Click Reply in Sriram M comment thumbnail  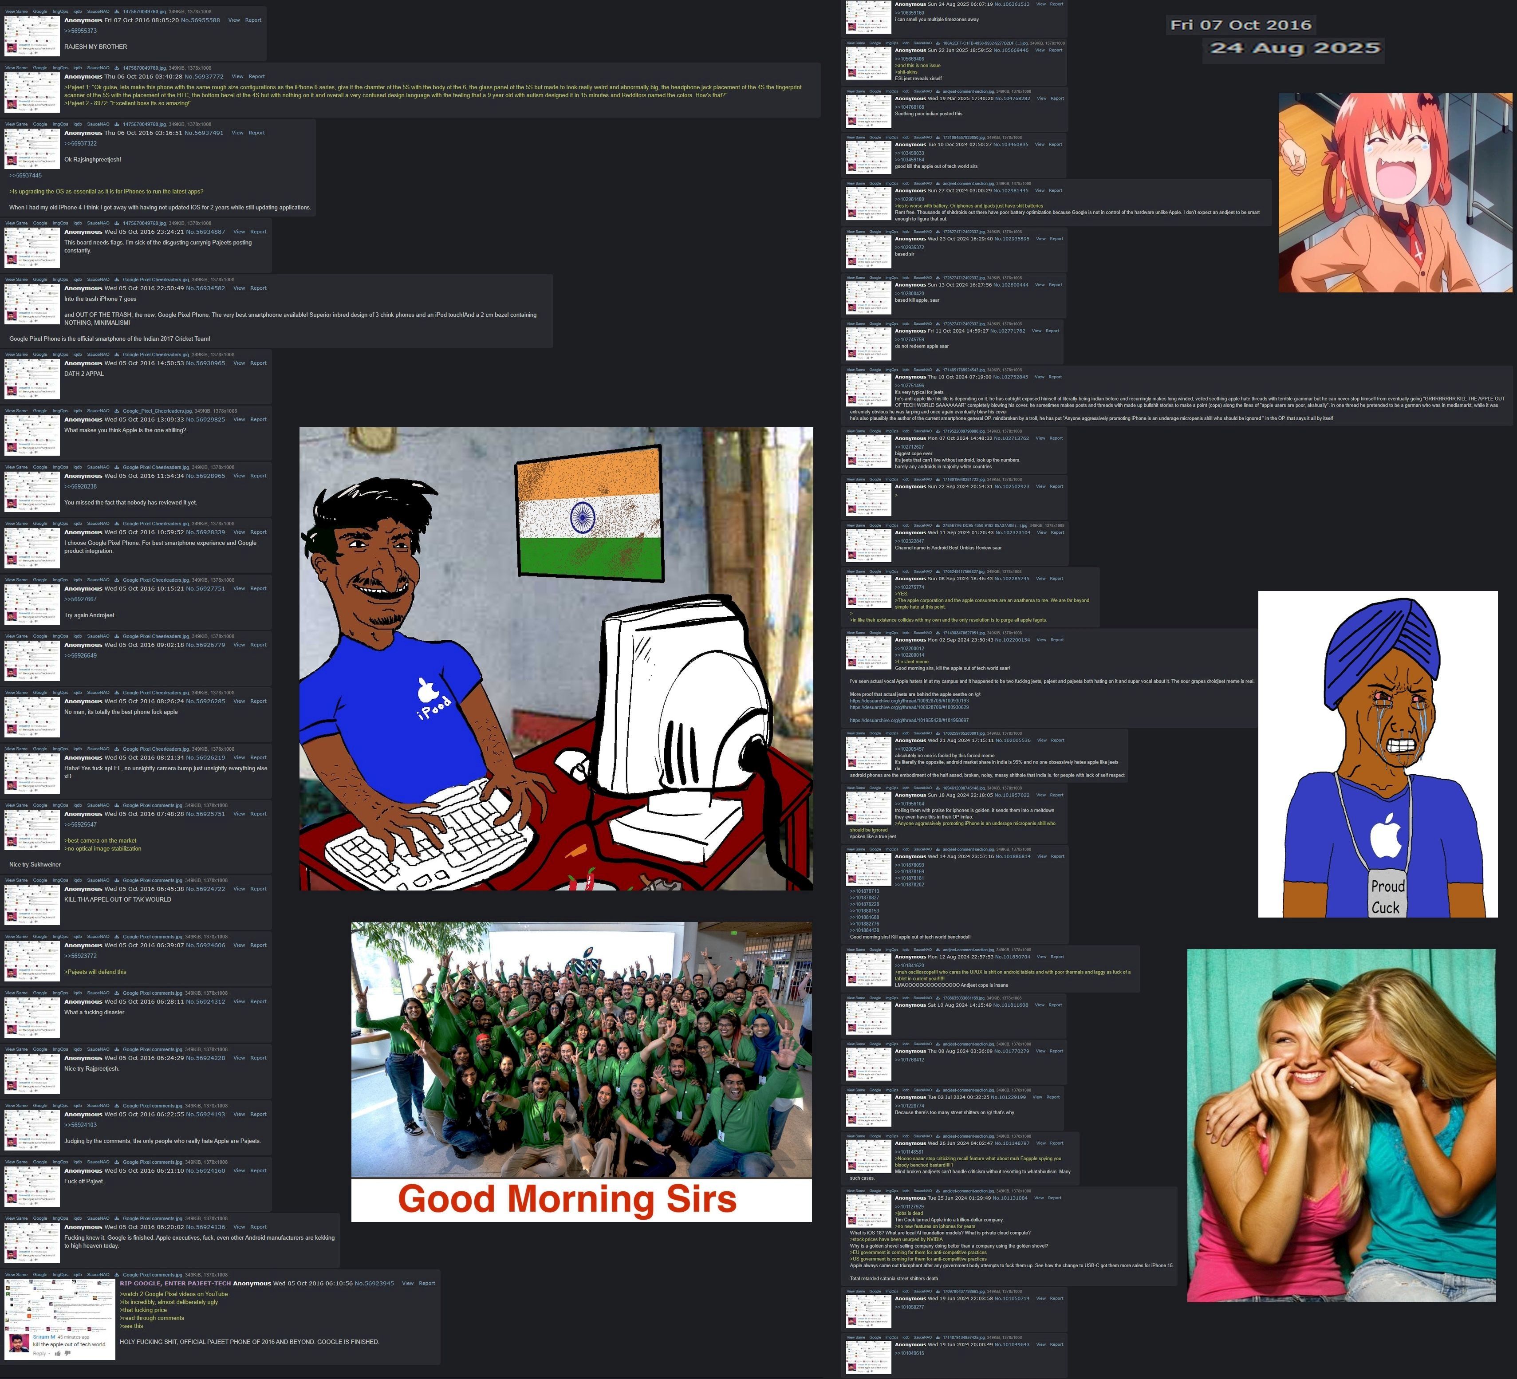(x=39, y=1353)
